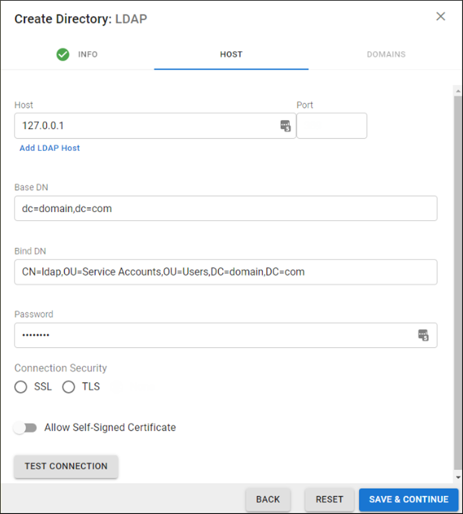
Task: Click the password manager icon in Host field
Action: 285,126
